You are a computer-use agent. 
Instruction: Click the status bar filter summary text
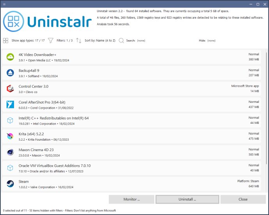[59, 211]
